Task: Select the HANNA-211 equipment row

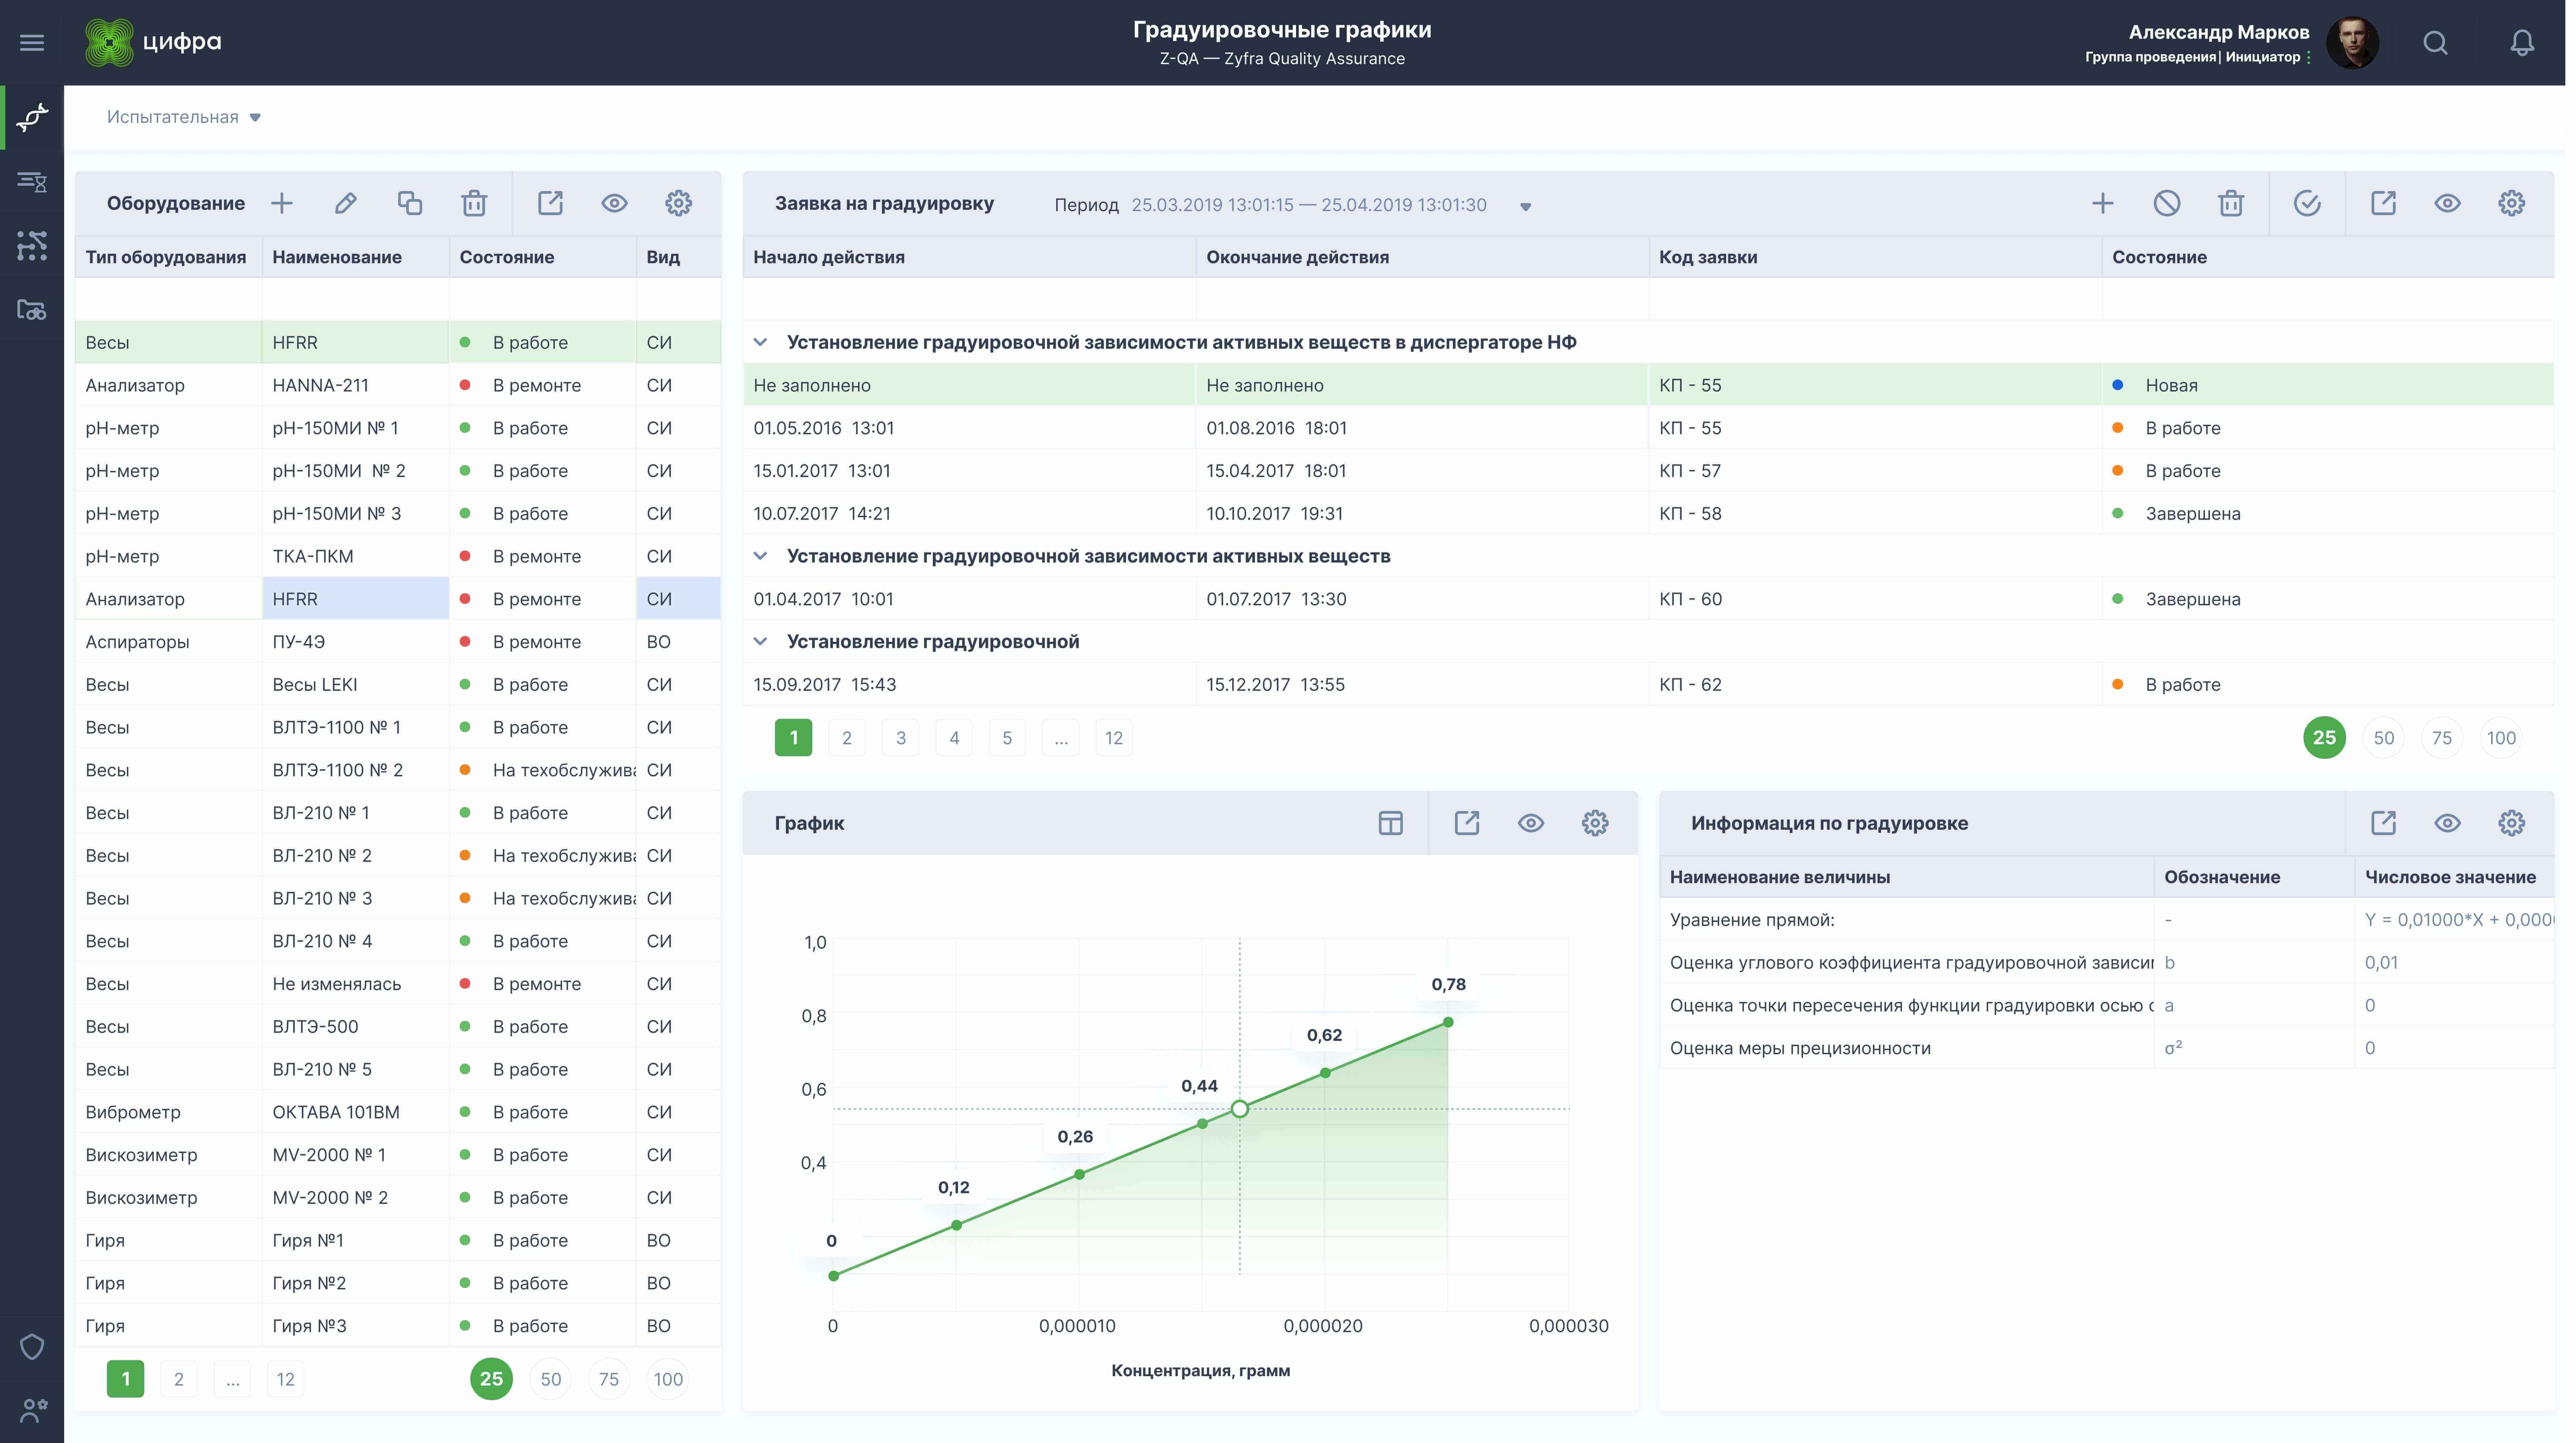Action: click(398, 385)
